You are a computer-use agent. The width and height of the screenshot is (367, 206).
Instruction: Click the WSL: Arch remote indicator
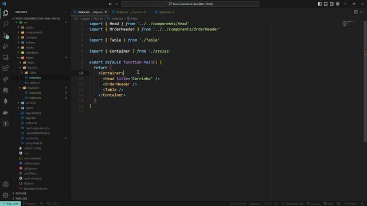pos(10,204)
